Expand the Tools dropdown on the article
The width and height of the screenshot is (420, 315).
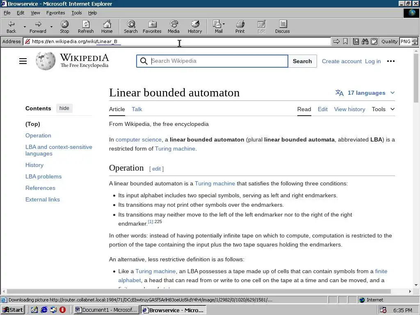(x=383, y=109)
